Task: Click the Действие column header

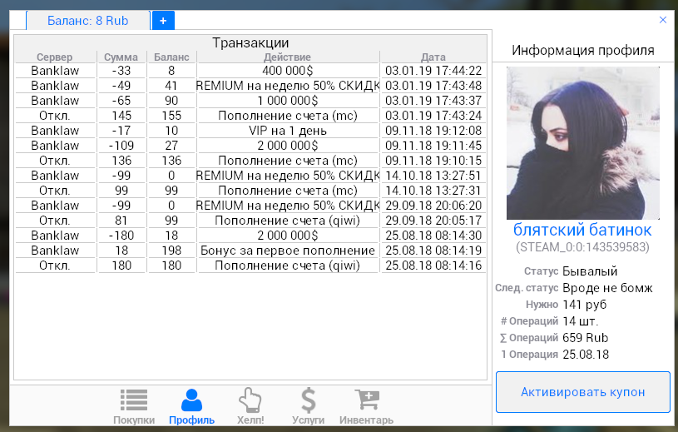Action: tap(288, 57)
